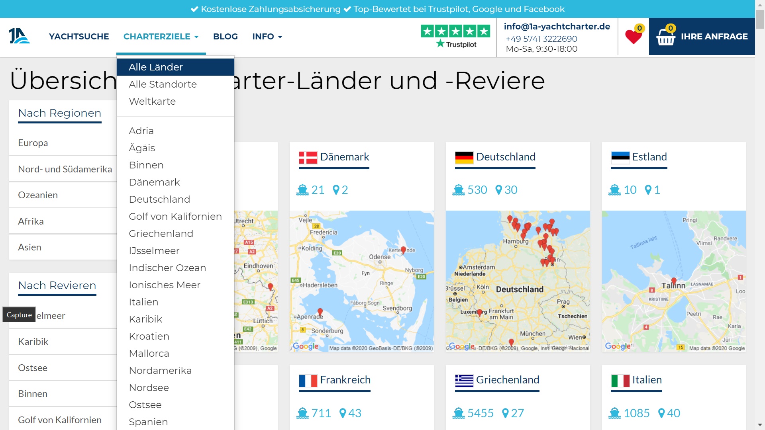Open the favorites heart icon
The image size is (765, 430).
pyautogui.click(x=633, y=37)
